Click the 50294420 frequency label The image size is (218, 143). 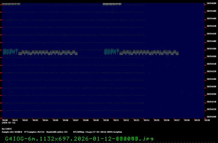(x=211, y=34)
